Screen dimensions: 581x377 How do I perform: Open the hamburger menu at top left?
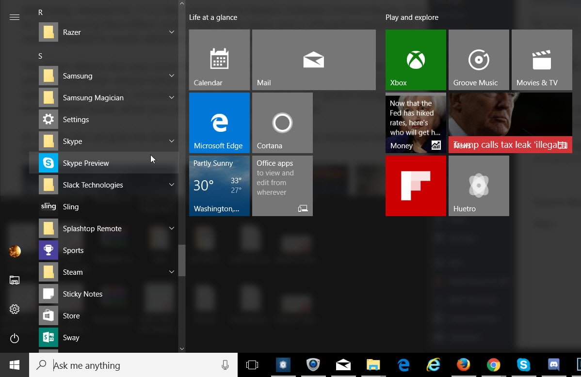15,17
